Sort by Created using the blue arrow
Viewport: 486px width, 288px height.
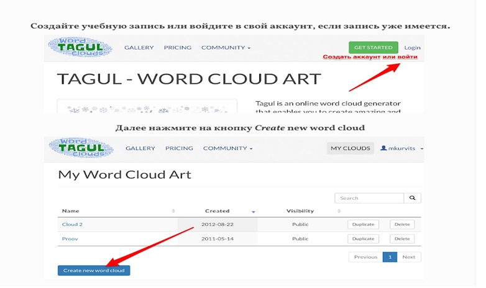253,212
